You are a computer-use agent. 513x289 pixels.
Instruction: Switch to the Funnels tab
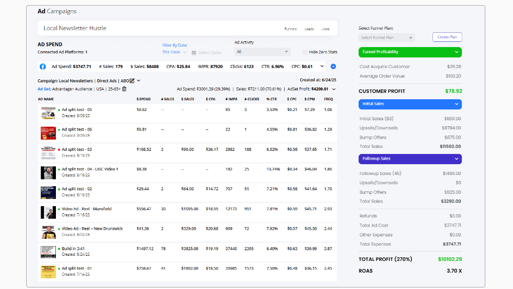coord(290,29)
